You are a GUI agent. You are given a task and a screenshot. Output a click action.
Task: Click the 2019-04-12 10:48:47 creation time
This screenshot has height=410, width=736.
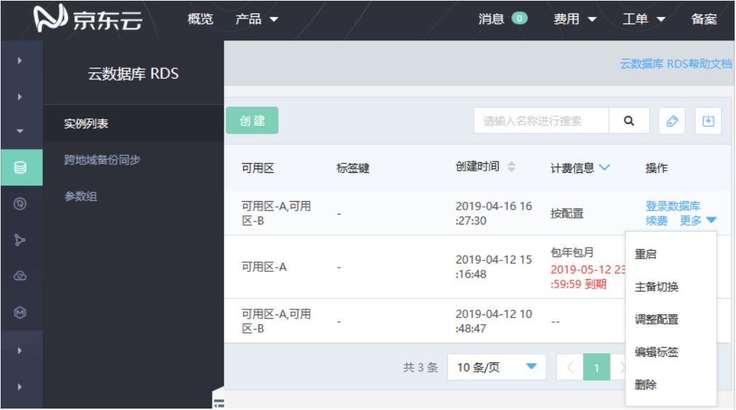point(494,321)
